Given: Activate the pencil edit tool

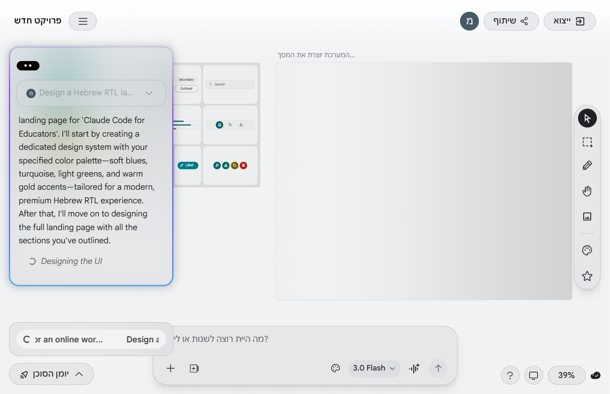Looking at the screenshot, I should click(x=587, y=165).
